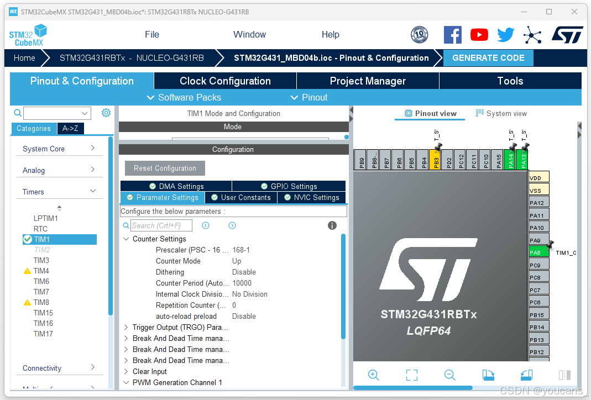Open the User Constants tab

point(241,197)
